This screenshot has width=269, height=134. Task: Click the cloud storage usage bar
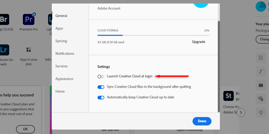tap(153, 35)
